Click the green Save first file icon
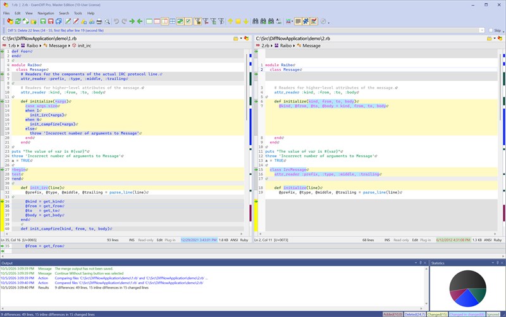The height and width of the screenshot is (317, 506). pos(43,21)
